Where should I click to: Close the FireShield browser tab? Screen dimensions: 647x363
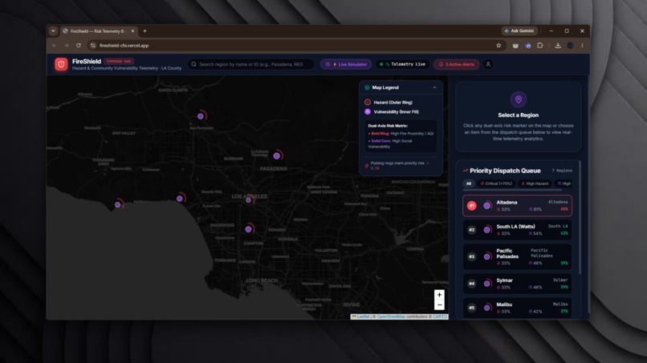tap(132, 31)
